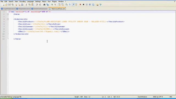Paste clipboard contents using the Paste icon
This screenshot has height=99, width=176.
click(33, 5)
